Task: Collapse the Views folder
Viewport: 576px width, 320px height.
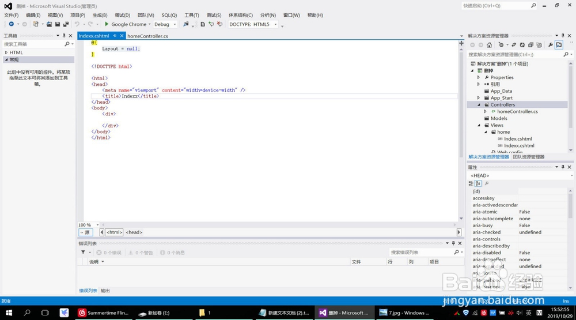Action: pos(479,125)
